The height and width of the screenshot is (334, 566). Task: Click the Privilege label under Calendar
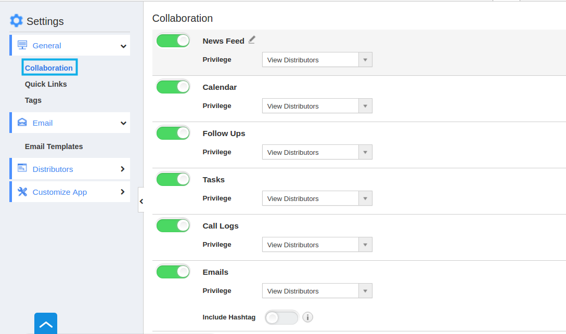click(x=217, y=105)
